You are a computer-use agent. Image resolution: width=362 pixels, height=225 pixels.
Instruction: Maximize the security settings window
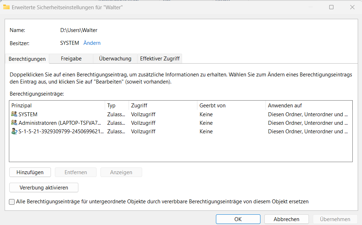331,7
